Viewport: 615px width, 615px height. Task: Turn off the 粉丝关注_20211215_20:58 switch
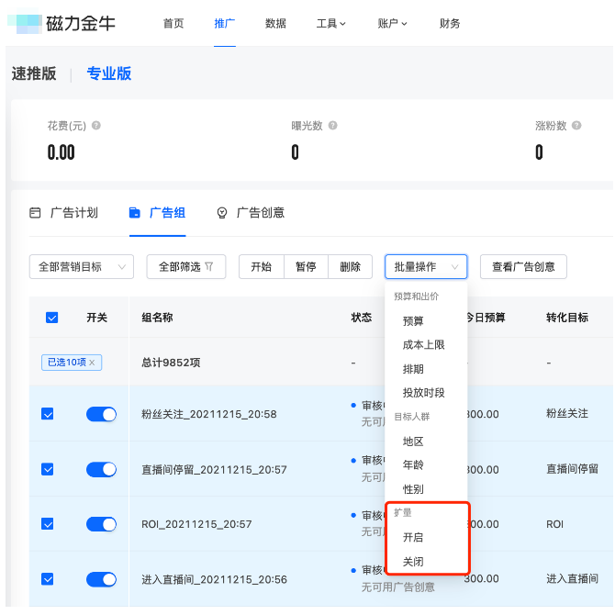(101, 414)
